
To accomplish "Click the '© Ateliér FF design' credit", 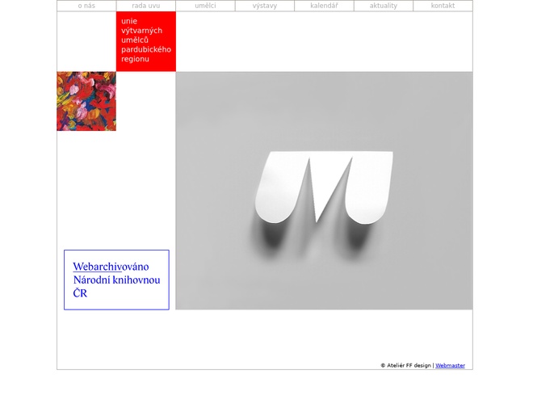I will [405, 366].
